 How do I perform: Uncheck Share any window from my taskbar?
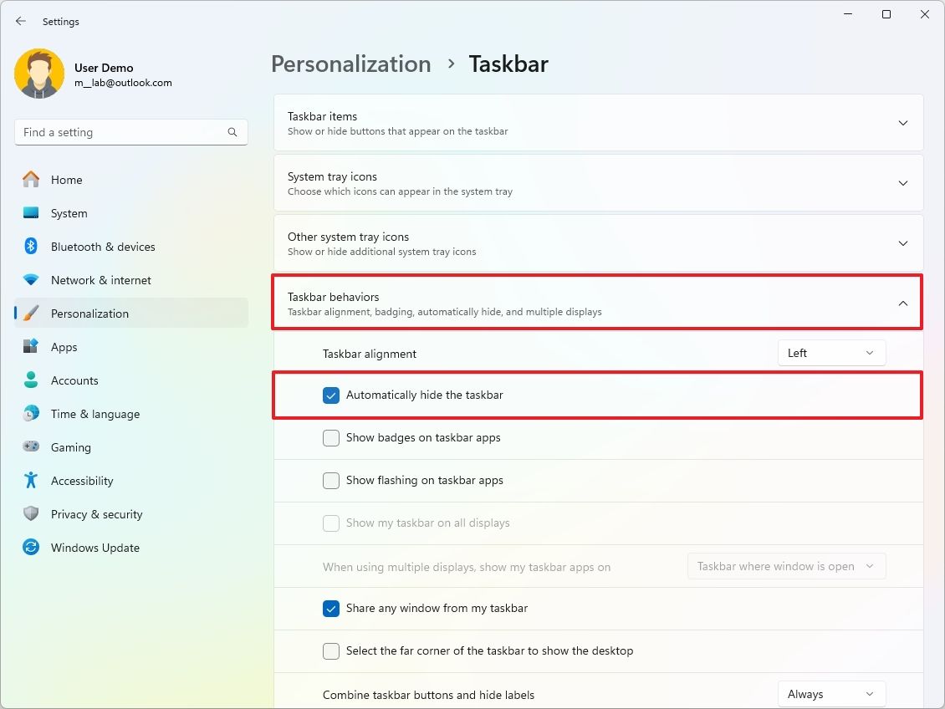[x=331, y=609]
